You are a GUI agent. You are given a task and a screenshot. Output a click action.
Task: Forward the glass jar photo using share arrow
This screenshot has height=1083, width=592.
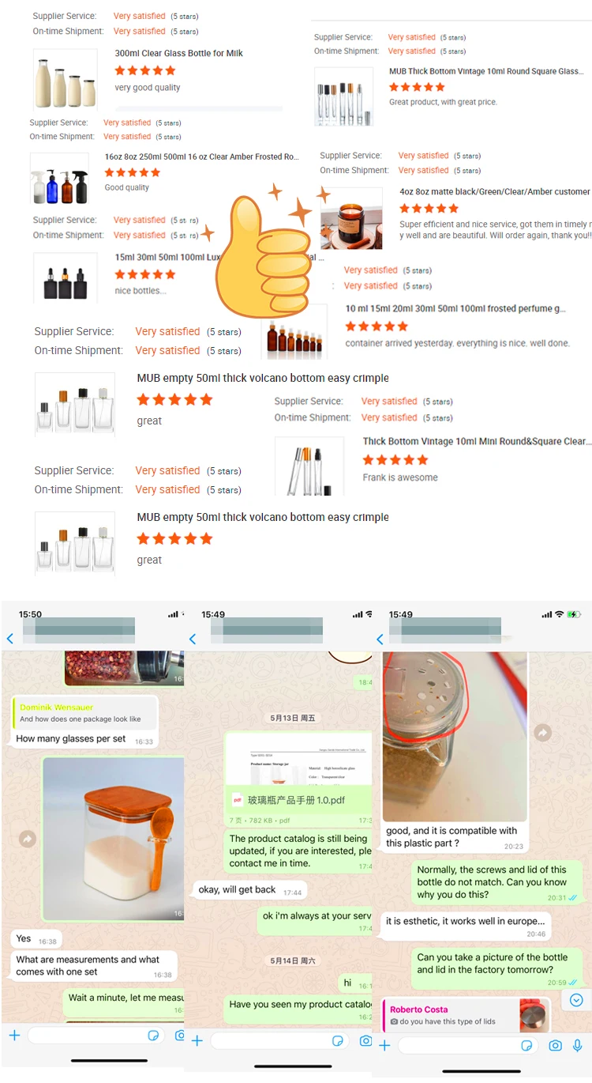click(28, 839)
